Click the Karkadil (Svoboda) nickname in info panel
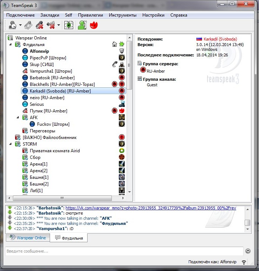This screenshot has height=271, width=259. 220,39
